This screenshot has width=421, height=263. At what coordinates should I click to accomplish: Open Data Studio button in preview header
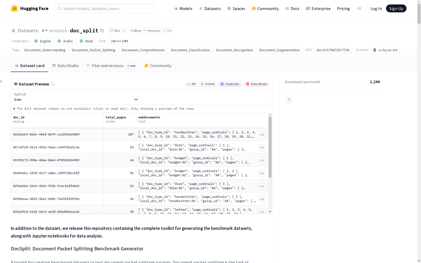pos(257,84)
